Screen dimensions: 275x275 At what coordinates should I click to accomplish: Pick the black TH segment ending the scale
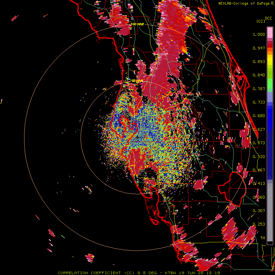coord(270,243)
